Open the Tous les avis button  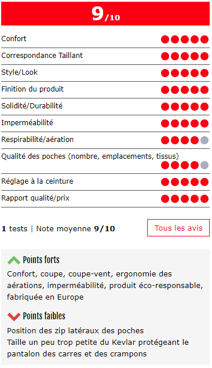(x=178, y=228)
